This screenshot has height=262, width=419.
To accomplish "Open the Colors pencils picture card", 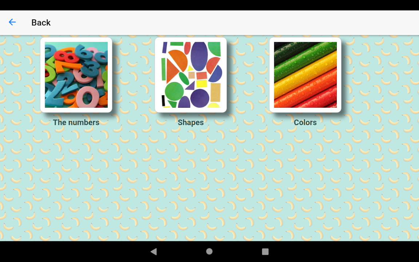I will 305,75.
